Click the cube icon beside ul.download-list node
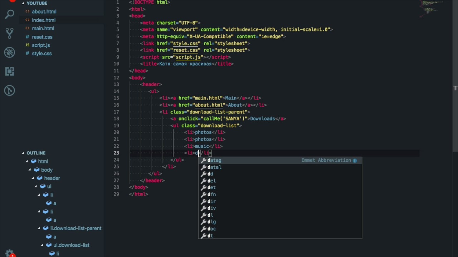This screenshot has height=257, width=458. 49,245
